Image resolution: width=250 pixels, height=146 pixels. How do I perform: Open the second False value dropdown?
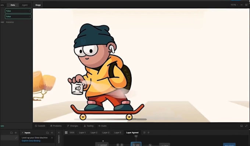[x=18, y=17]
